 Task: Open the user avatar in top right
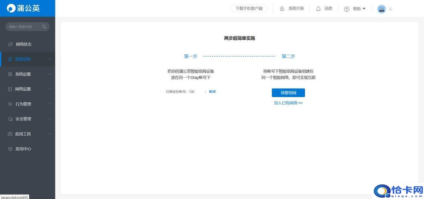tap(381, 9)
